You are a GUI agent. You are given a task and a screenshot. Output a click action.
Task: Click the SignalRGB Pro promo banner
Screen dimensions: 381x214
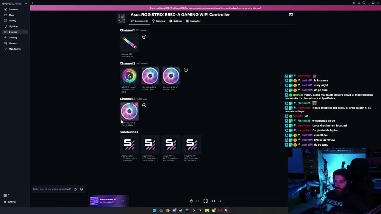205,8
